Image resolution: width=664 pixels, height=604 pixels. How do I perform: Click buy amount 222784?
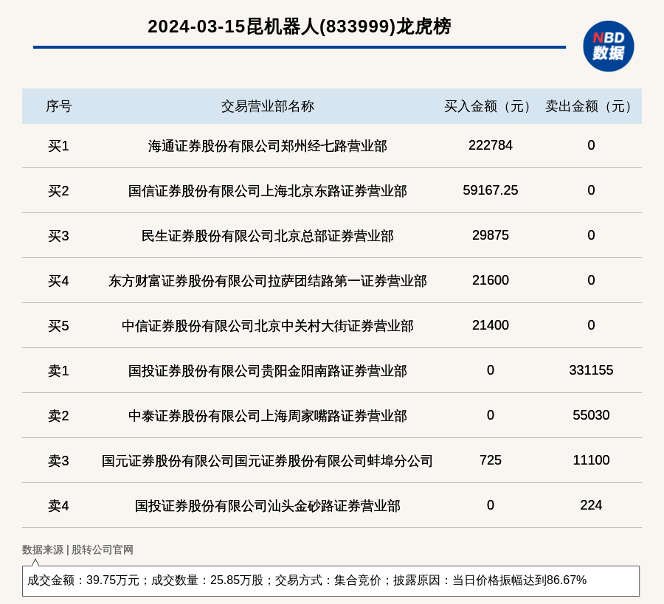(491, 145)
